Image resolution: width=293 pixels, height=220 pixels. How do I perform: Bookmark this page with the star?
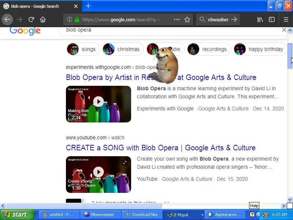(x=187, y=19)
